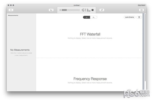The image size is (153, 101).
Task: Open the graph chart toolbar button
Action: 51,10
